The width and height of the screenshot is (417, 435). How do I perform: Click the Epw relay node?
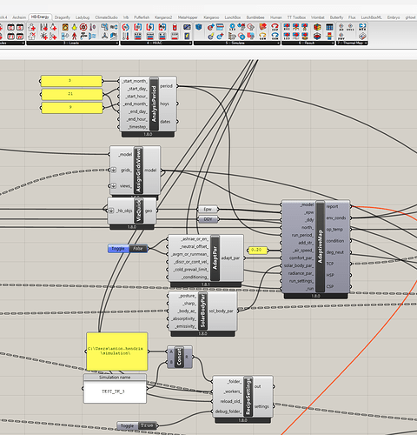[x=208, y=209]
